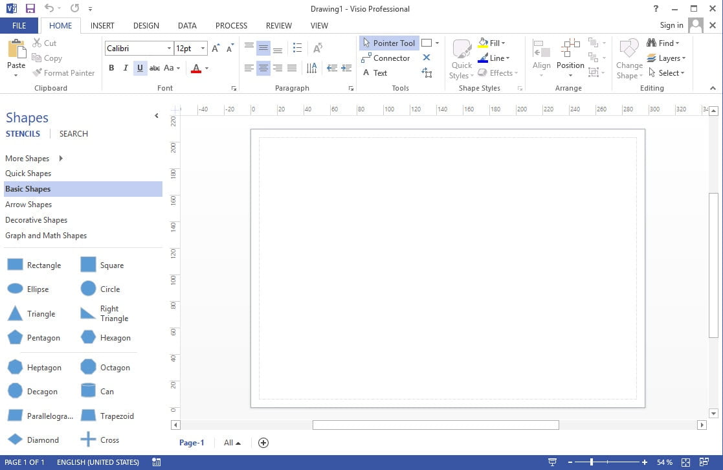This screenshot has width=723, height=470.
Task: Click the zoom slider handle
Action: 592,462
